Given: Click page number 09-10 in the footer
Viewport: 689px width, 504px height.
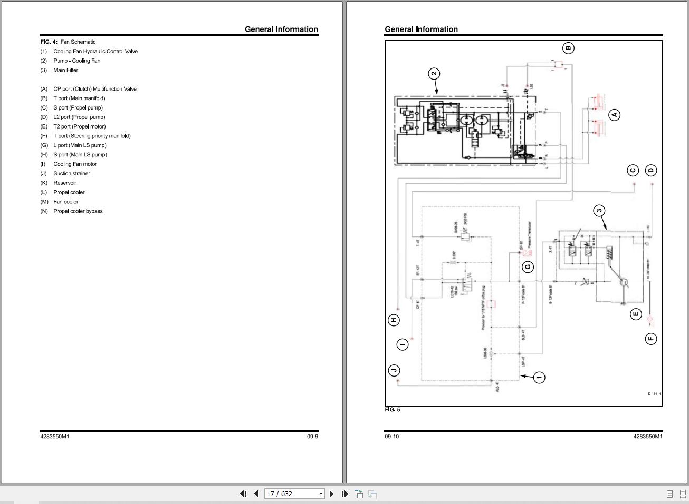Looking at the screenshot, I should tap(391, 437).
